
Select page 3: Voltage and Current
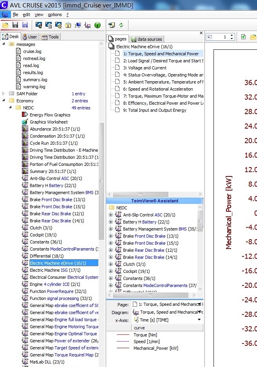click(x=145, y=68)
